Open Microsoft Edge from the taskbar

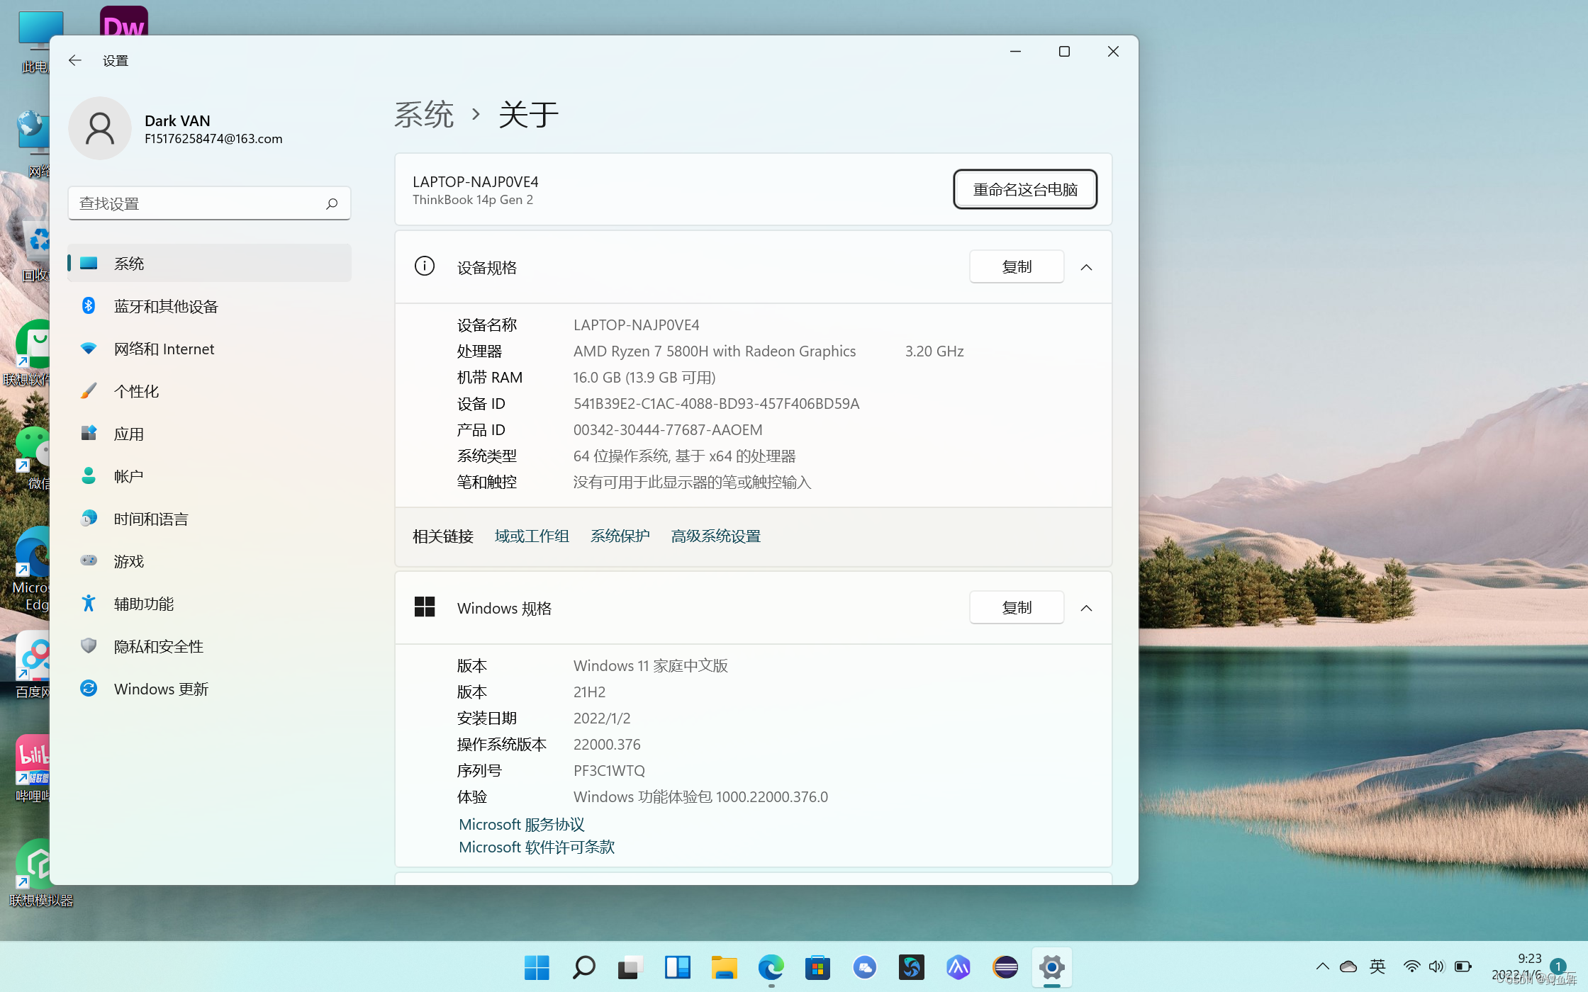tap(771, 967)
